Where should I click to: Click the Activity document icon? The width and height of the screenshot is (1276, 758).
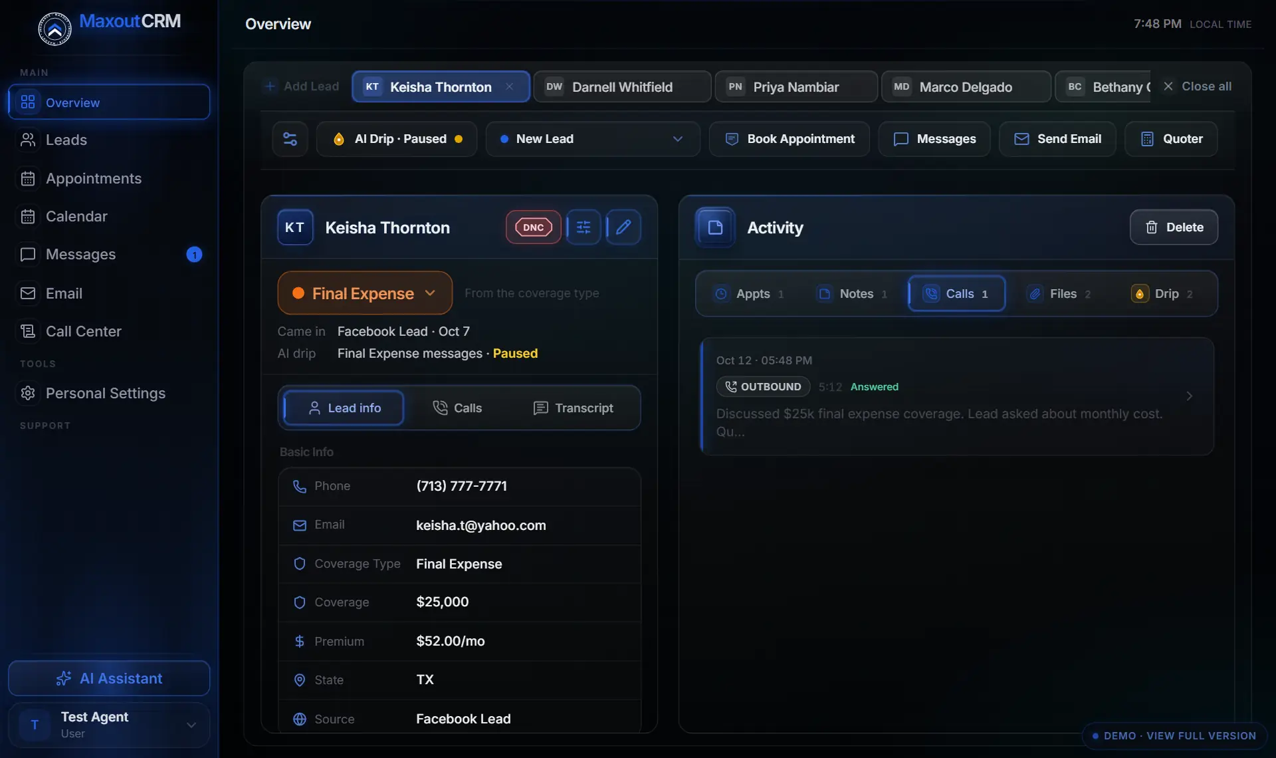click(715, 227)
